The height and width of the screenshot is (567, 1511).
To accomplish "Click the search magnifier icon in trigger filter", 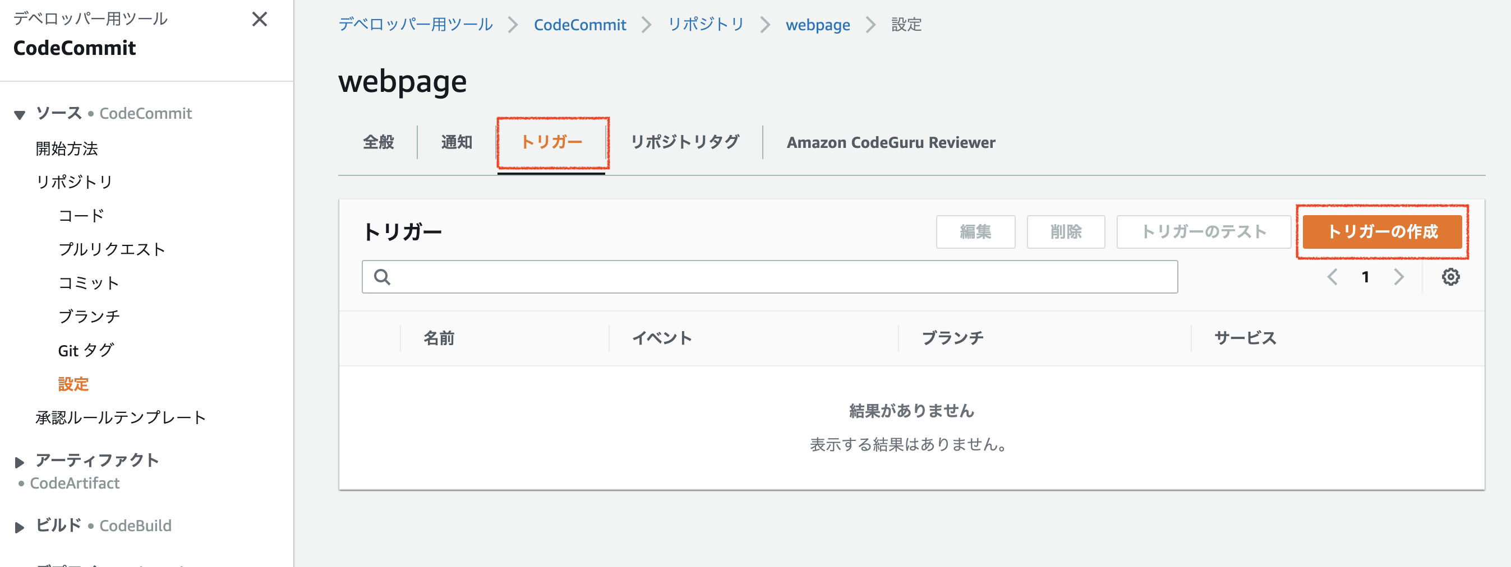I will [x=382, y=276].
